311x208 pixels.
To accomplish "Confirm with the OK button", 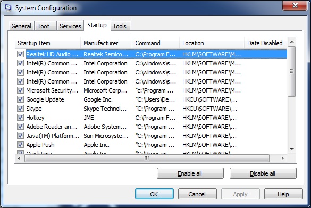I will pyautogui.click(x=154, y=194).
